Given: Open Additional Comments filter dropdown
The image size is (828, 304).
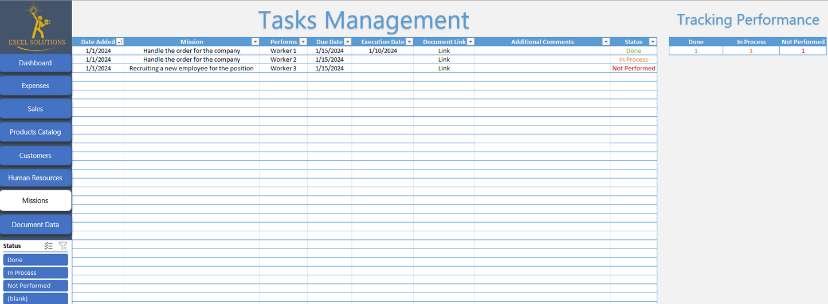Looking at the screenshot, I should coord(606,42).
